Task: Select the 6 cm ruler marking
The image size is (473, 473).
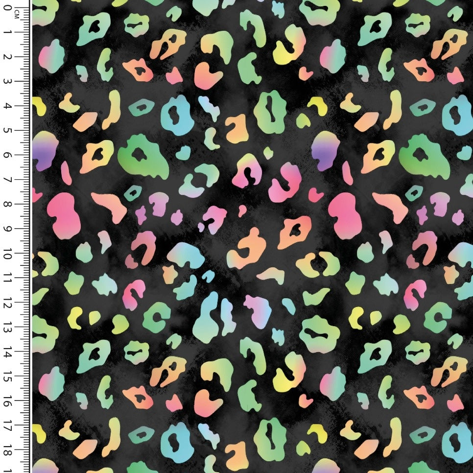Action: 7,155
